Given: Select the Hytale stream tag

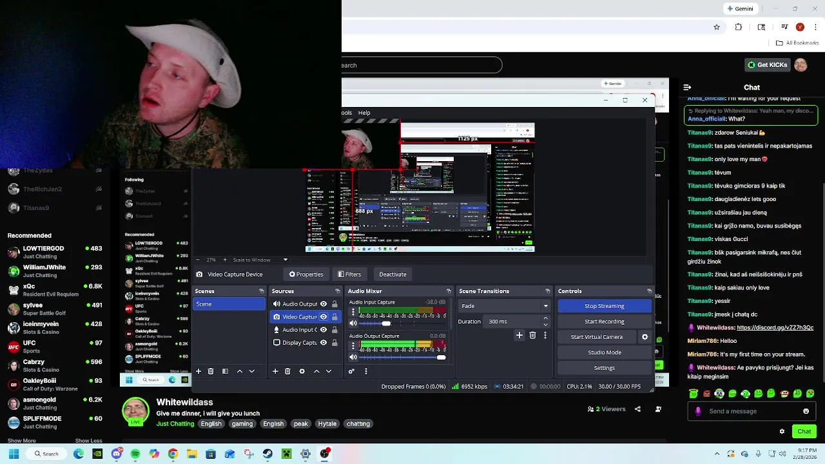Looking at the screenshot, I should point(327,424).
